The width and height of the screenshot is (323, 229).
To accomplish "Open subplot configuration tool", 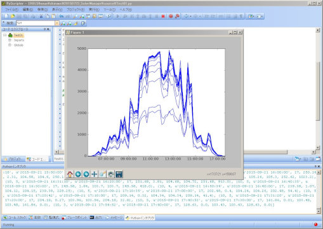I will click(x=110, y=174).
